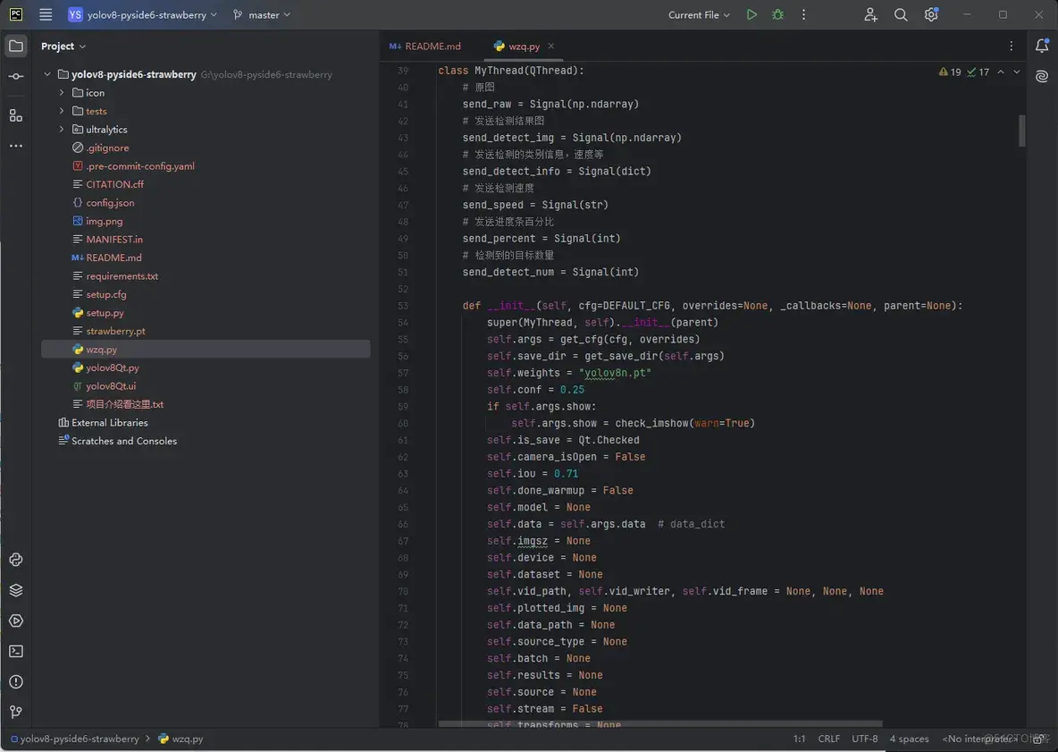Show the Notifications bell panel
Viewport: 1058px width, 752px height.
click(1042, 46)
